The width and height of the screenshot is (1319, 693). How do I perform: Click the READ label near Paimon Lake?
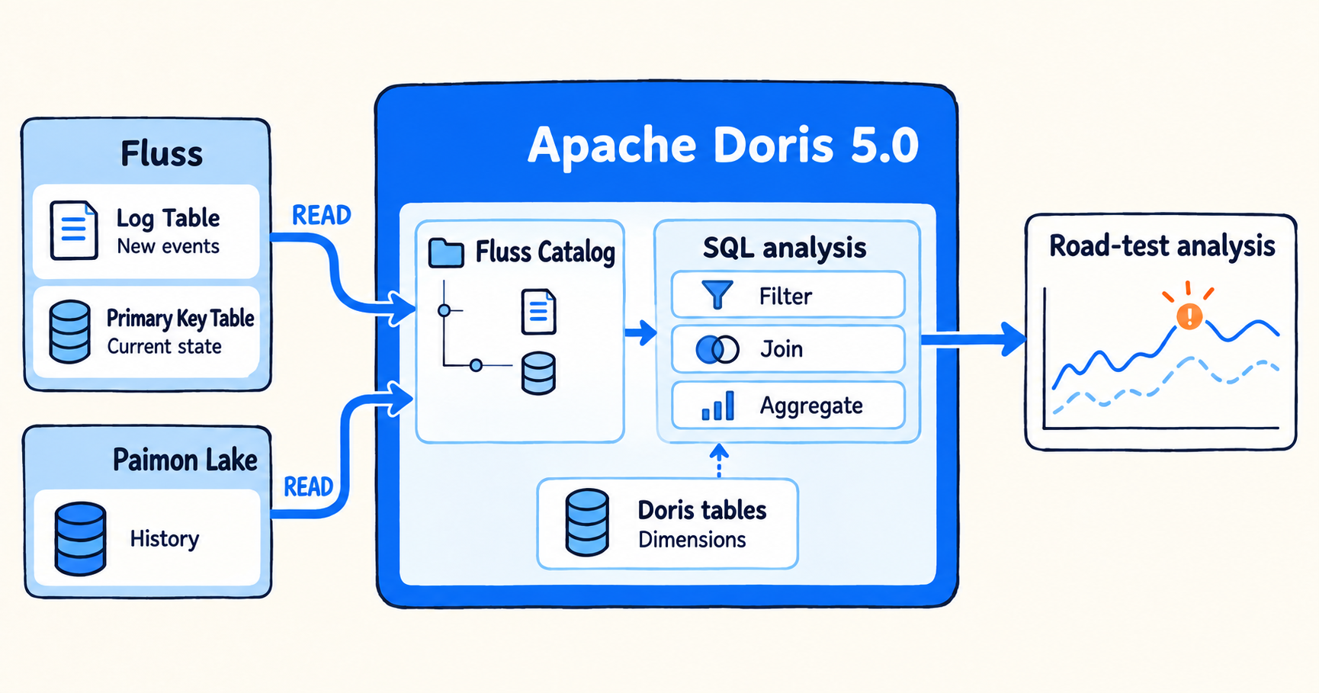[308, 486]
